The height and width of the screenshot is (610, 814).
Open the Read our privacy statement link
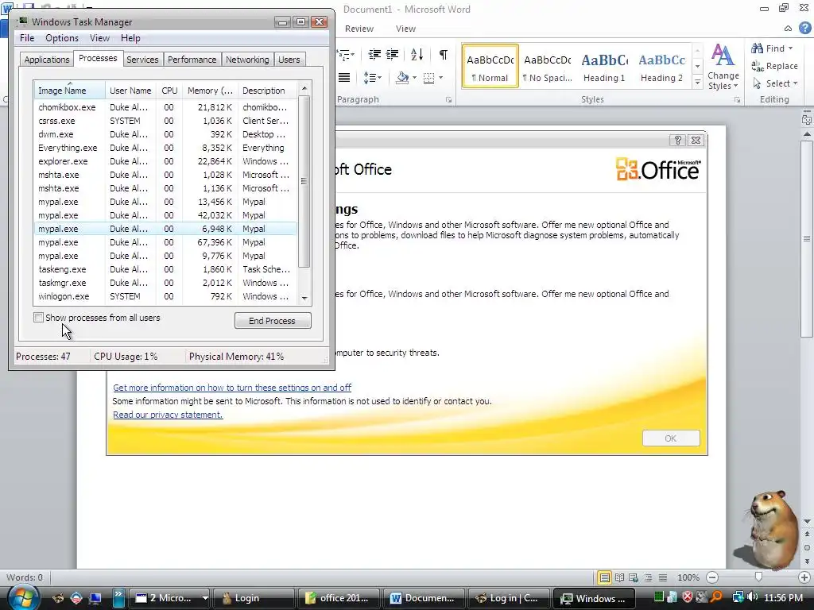(168, 415)
